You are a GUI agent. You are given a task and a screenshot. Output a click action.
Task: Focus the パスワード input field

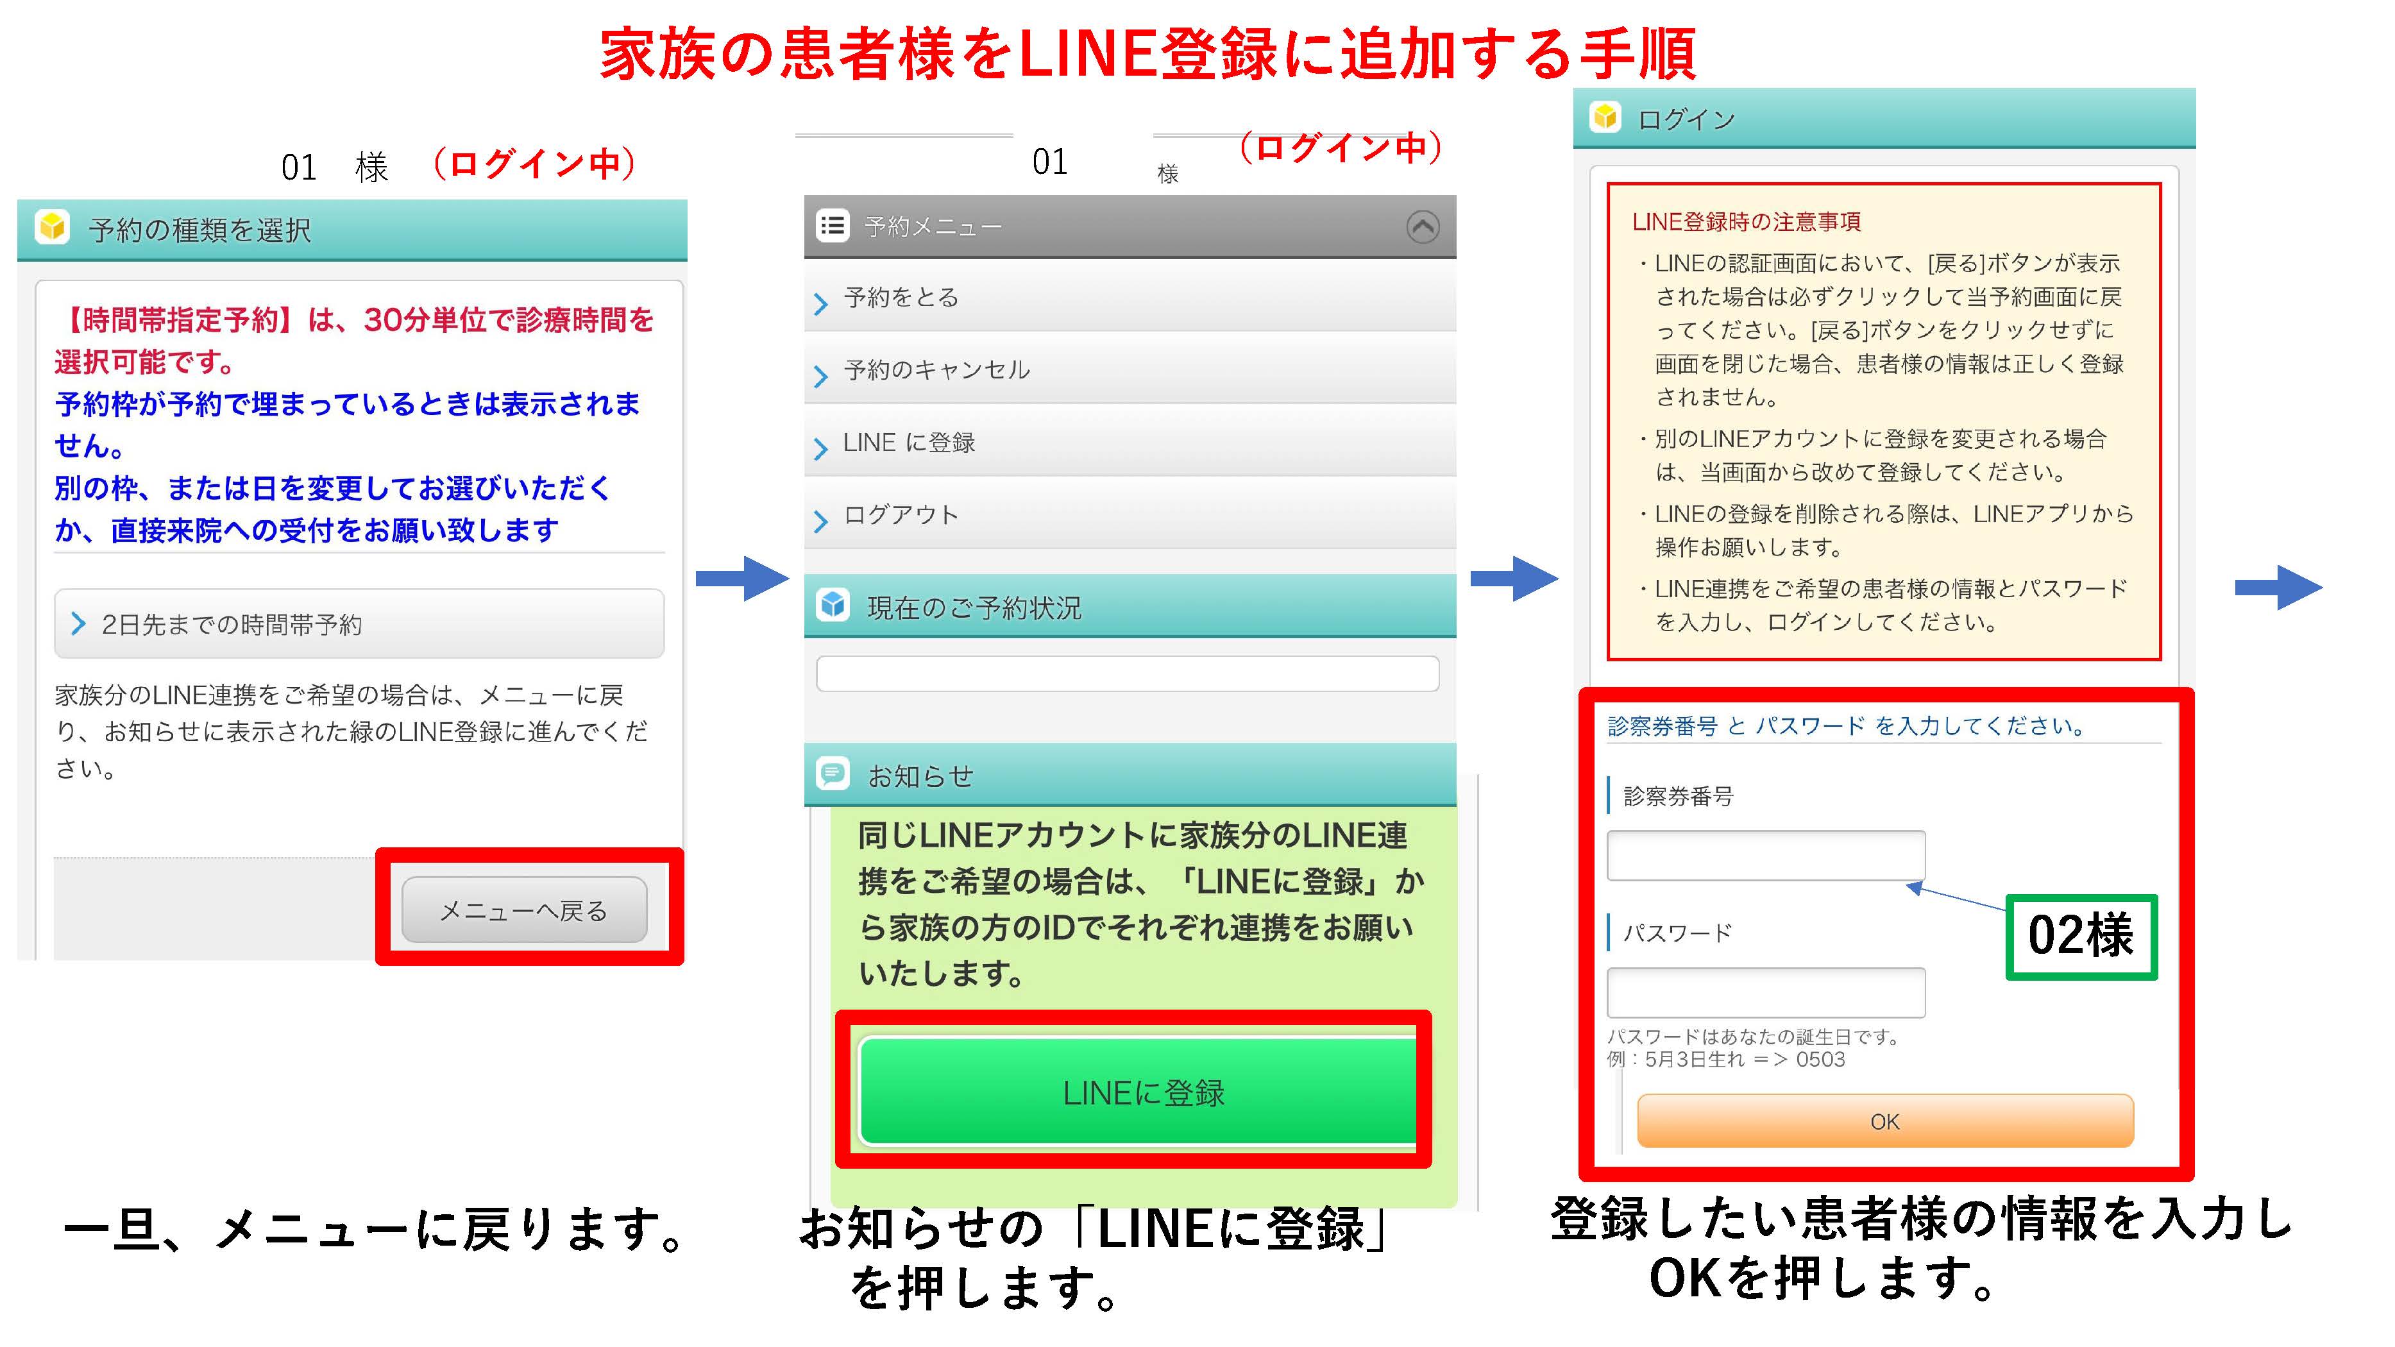(x=1766, y=992)
